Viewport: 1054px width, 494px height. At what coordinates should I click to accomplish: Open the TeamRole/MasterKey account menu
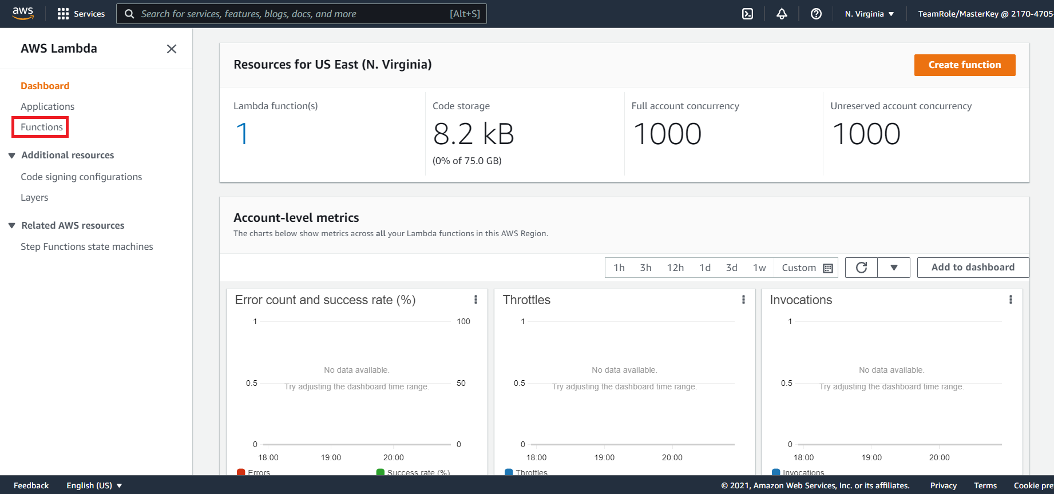click(x=985, y=14)
